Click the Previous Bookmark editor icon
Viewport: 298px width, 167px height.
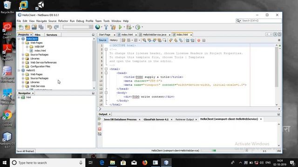pyautogui.click(x=171, y=40)
